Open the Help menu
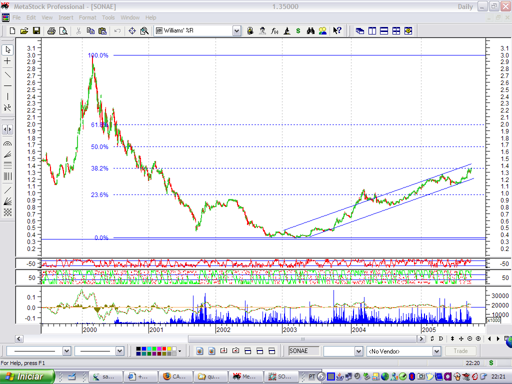The height and width of the screenshot is (384, 512). (x=150, y=17)
